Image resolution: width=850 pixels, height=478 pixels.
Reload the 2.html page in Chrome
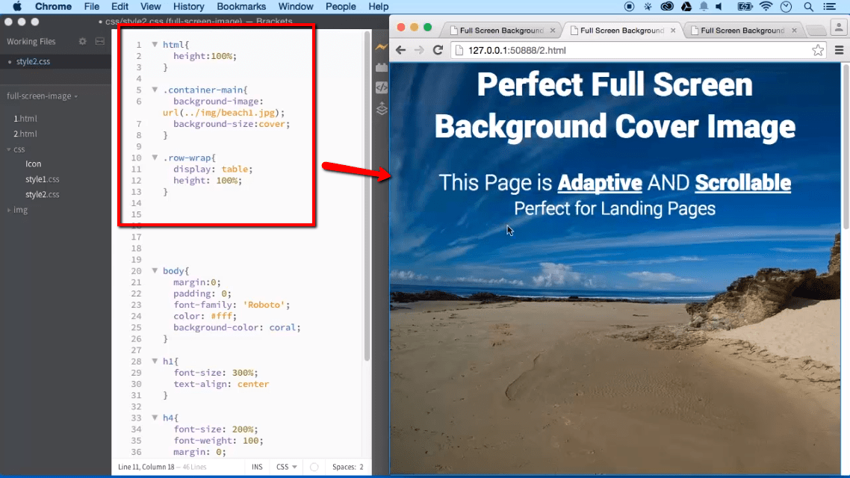438,50
